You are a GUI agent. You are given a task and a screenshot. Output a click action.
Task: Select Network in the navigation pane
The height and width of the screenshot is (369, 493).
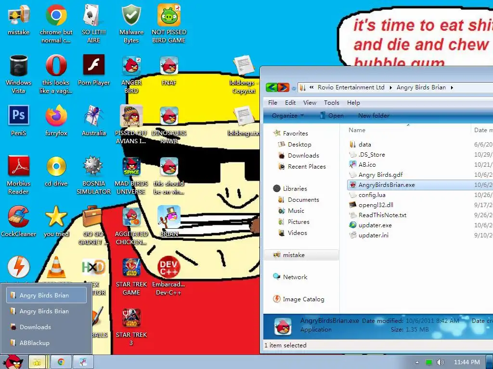coord(290,277)
